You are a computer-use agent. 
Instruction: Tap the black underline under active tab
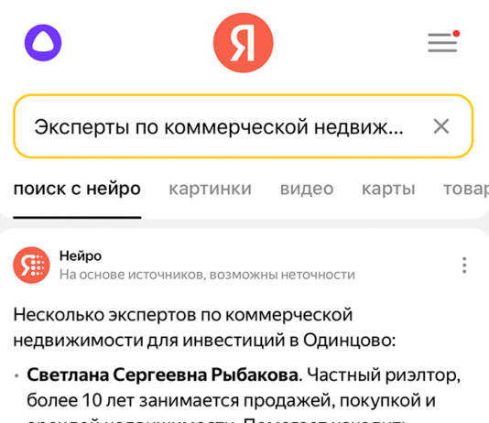coord(77,217)
